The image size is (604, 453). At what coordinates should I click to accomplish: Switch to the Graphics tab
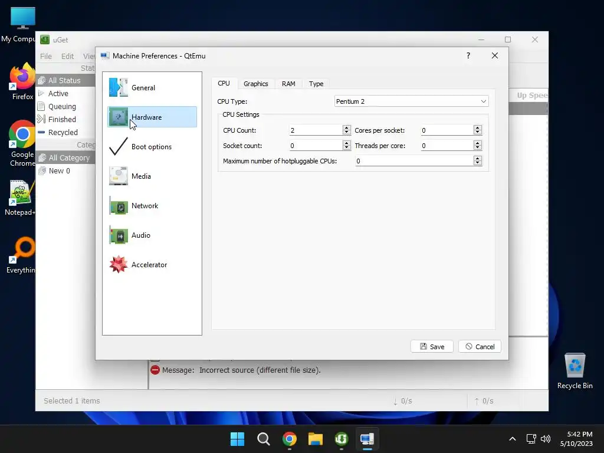coord(256,84)
